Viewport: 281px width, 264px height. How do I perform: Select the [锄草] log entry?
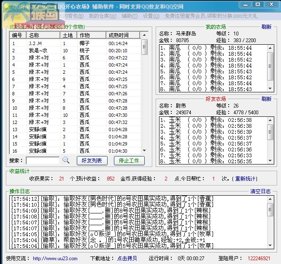[138, 240]
